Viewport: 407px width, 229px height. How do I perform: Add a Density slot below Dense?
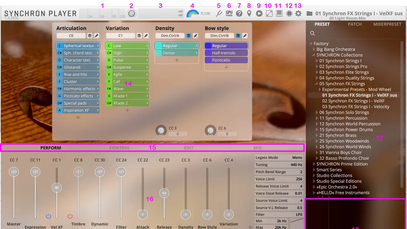177,60
